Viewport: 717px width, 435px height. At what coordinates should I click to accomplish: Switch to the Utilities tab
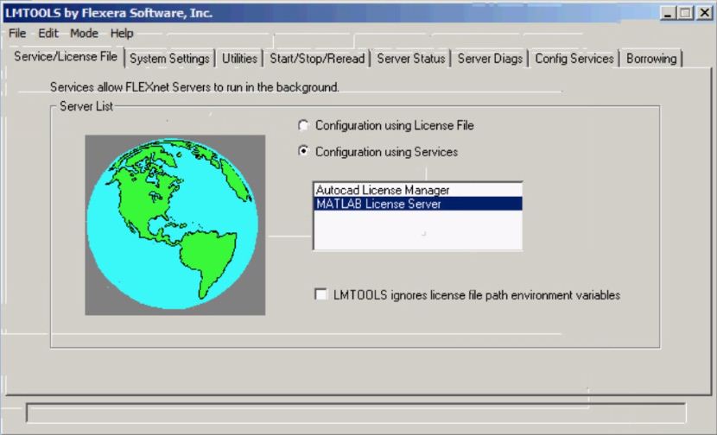pyautogui.click(x=239, y=59)
